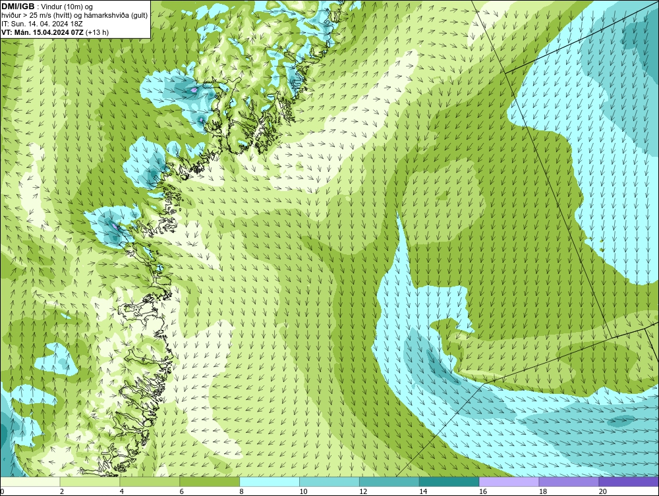Select the 14–16 m/s dark teal swatch
The height and width of the screenshot is (496, 659).
tap(449, 482)
